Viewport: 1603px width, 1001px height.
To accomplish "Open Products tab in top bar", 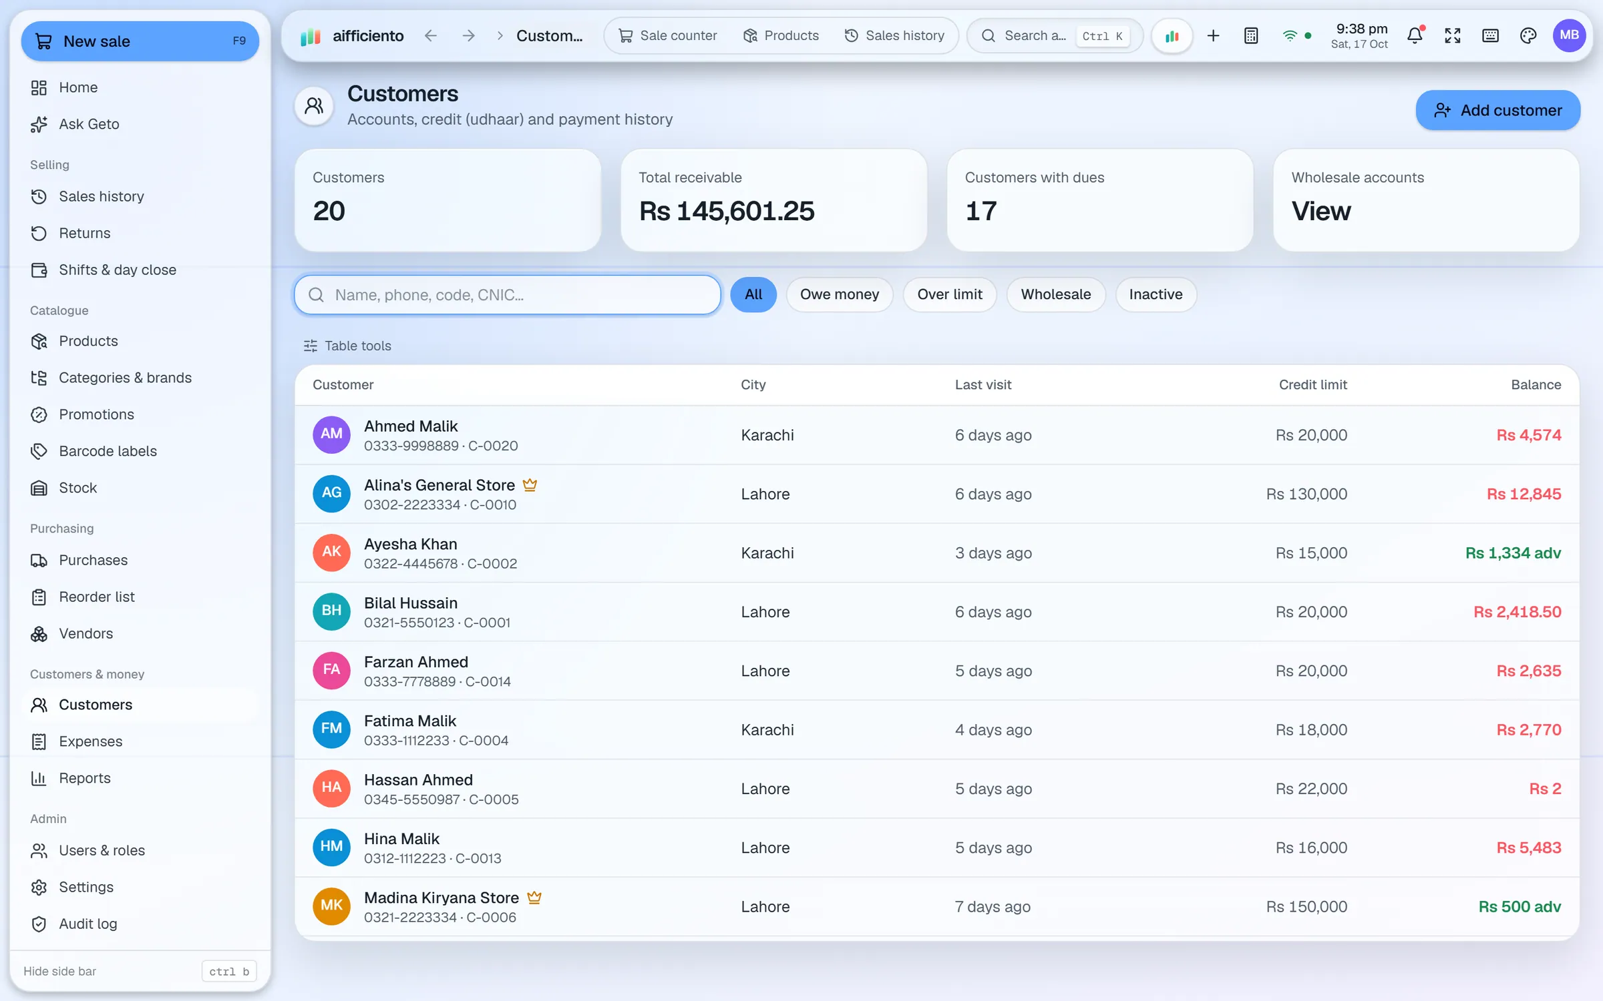I will point(781,36).
